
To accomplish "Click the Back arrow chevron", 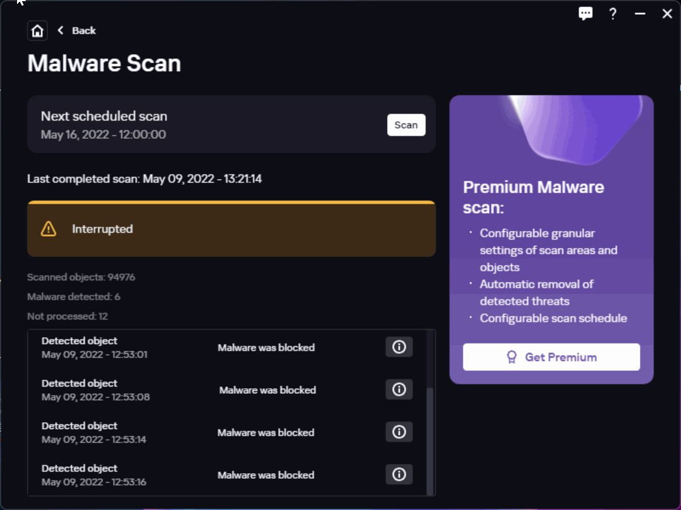I will coord(61,30).
